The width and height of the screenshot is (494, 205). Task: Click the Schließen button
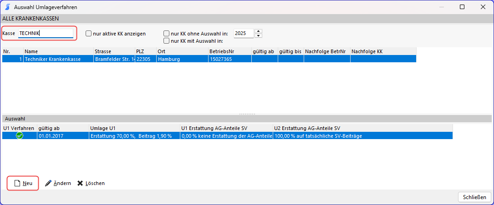(474, 197)
